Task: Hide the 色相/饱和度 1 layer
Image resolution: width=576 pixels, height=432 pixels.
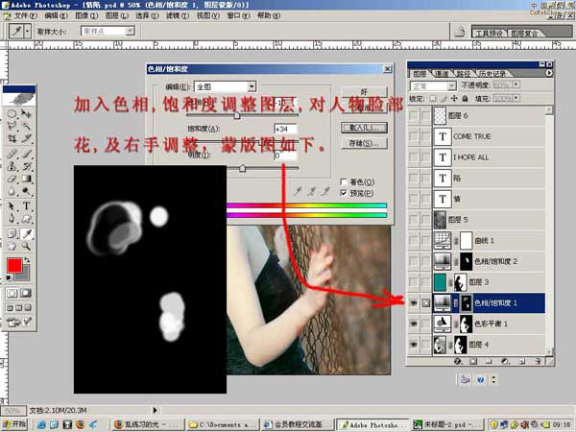Action: coord(414,303)
